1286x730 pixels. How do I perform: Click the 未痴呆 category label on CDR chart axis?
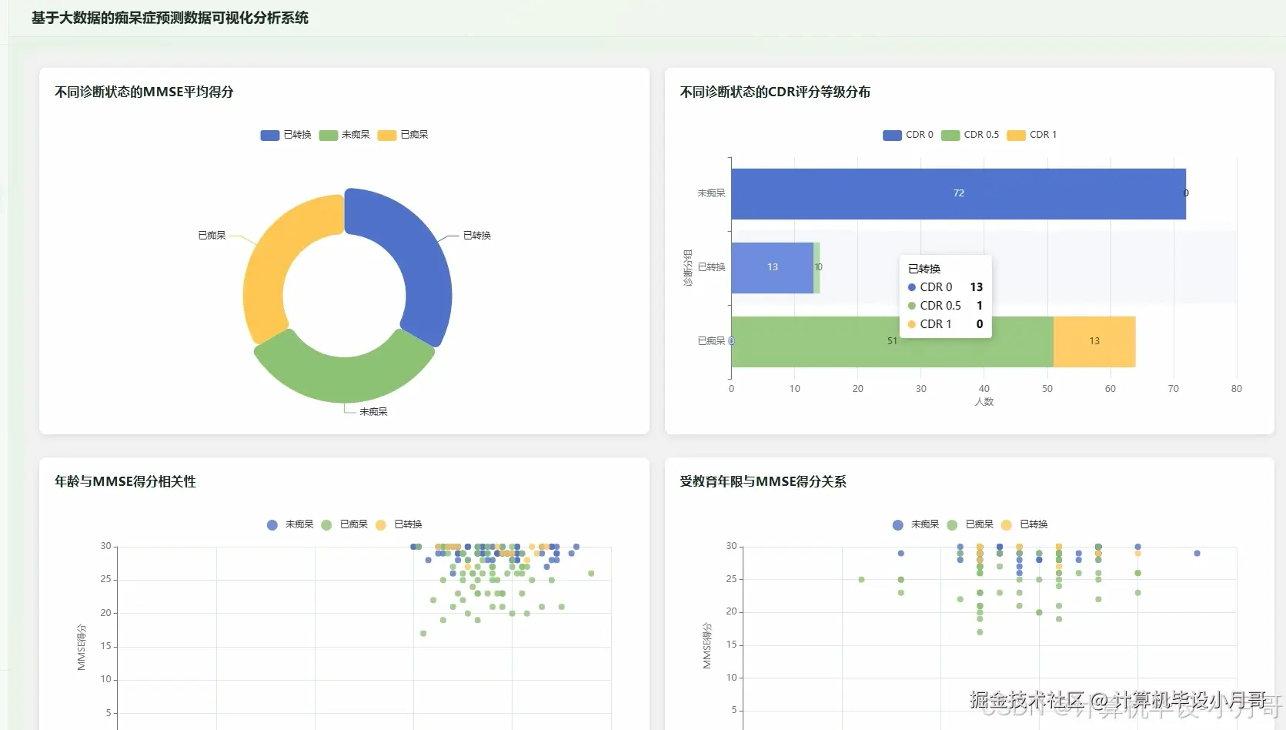(x=711, y=193)
